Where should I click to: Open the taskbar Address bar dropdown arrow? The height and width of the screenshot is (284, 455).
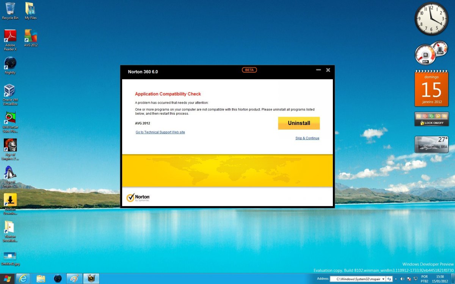pyautogui.click(x=383, y=279)
